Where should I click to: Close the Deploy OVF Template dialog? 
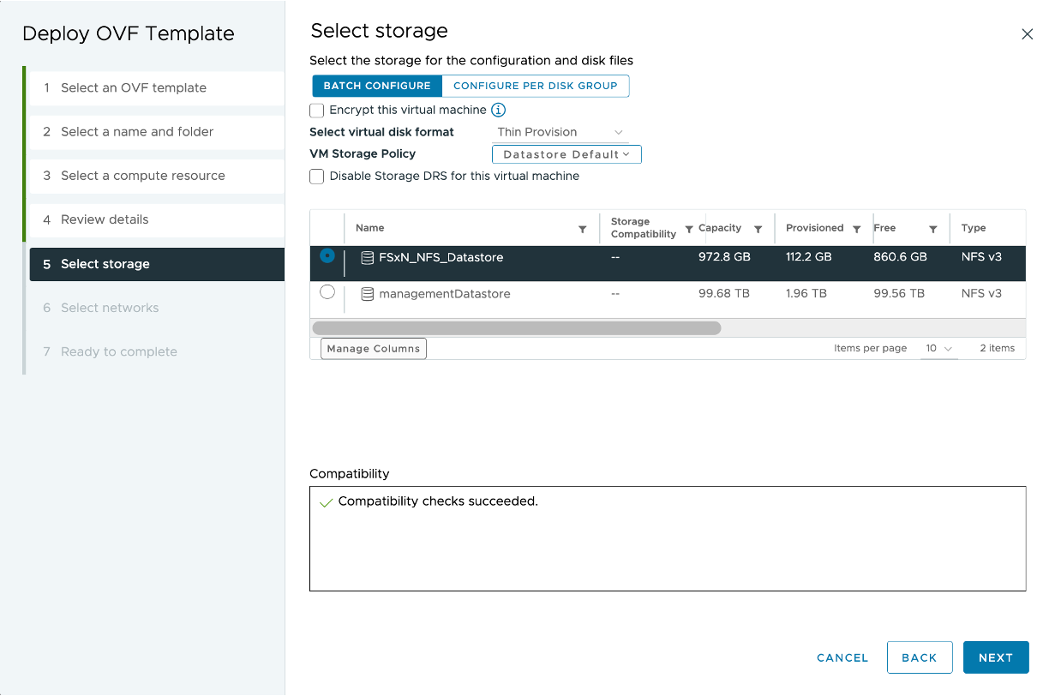click(x=1027, y=34)
